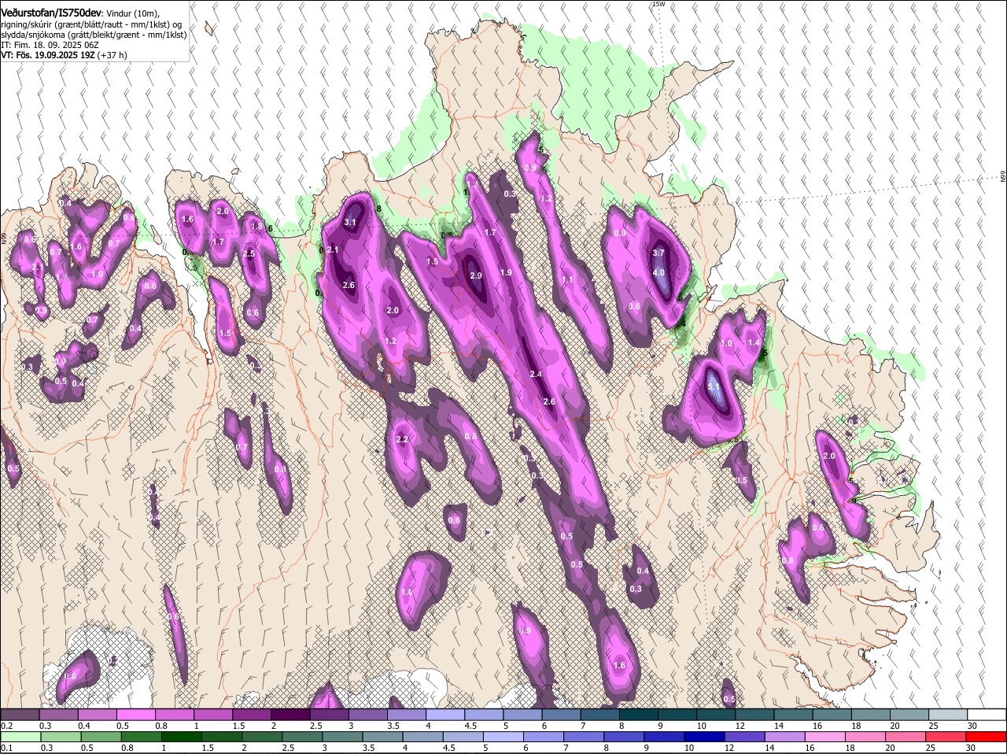This screenshot has width=1007, height=754.
Task: Click the 2.5 precipitation value on map
Action: tap(249, 254)
